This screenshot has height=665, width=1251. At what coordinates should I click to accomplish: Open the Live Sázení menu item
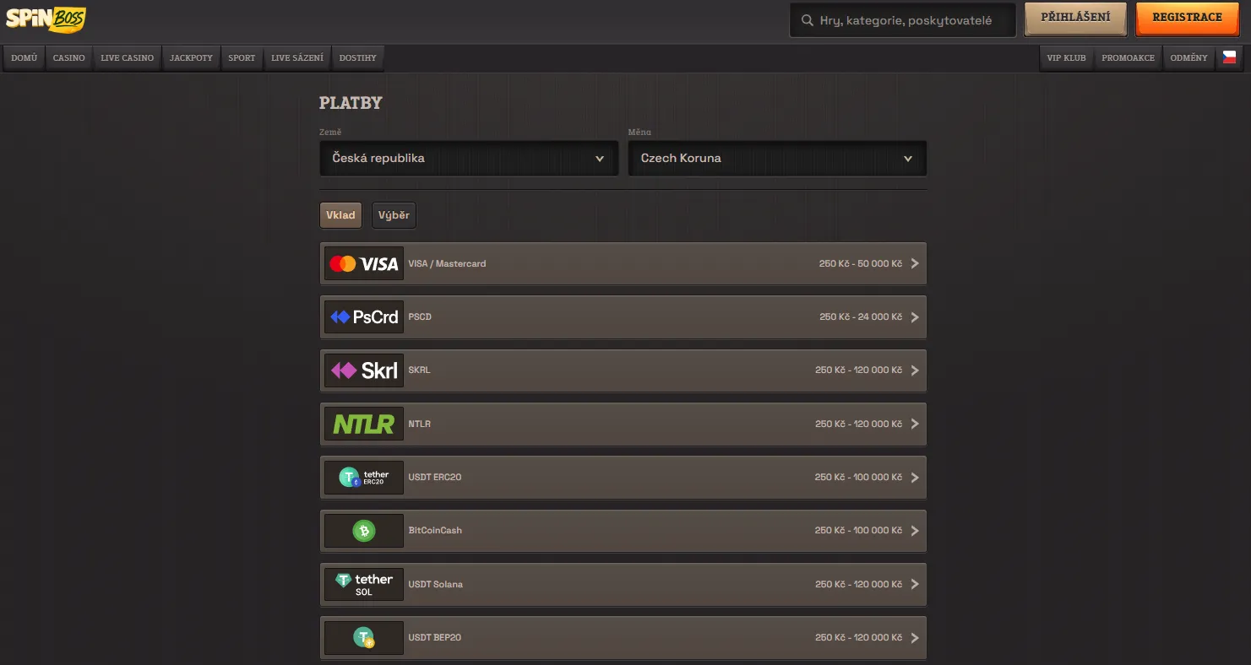point(297,58)
